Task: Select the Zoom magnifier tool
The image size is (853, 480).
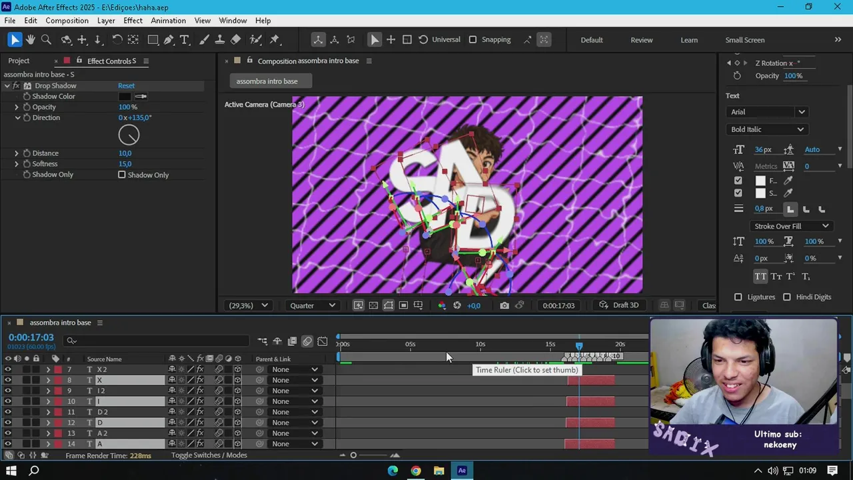Action: coord(46,39)
